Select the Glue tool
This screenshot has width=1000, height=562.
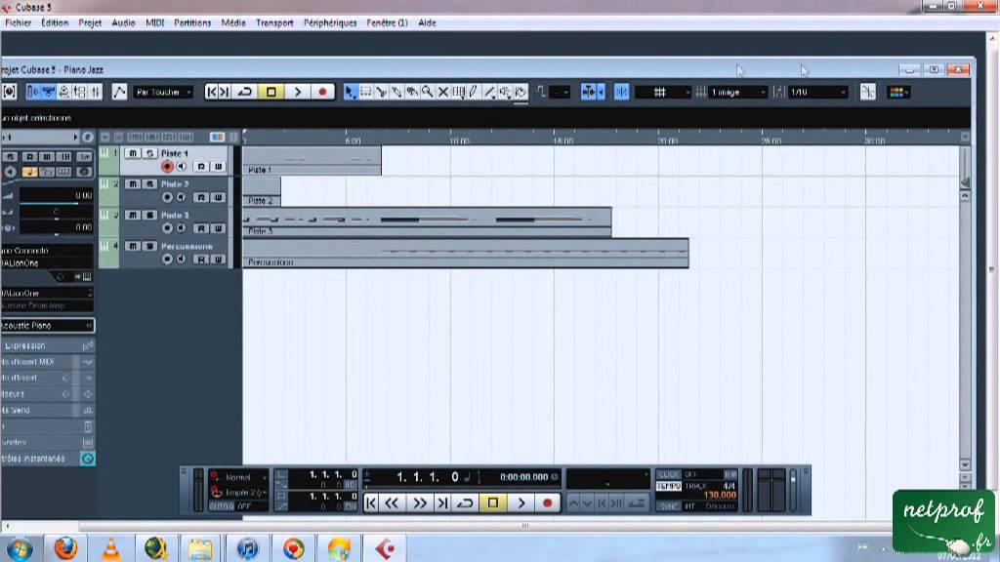pos(396,93)
